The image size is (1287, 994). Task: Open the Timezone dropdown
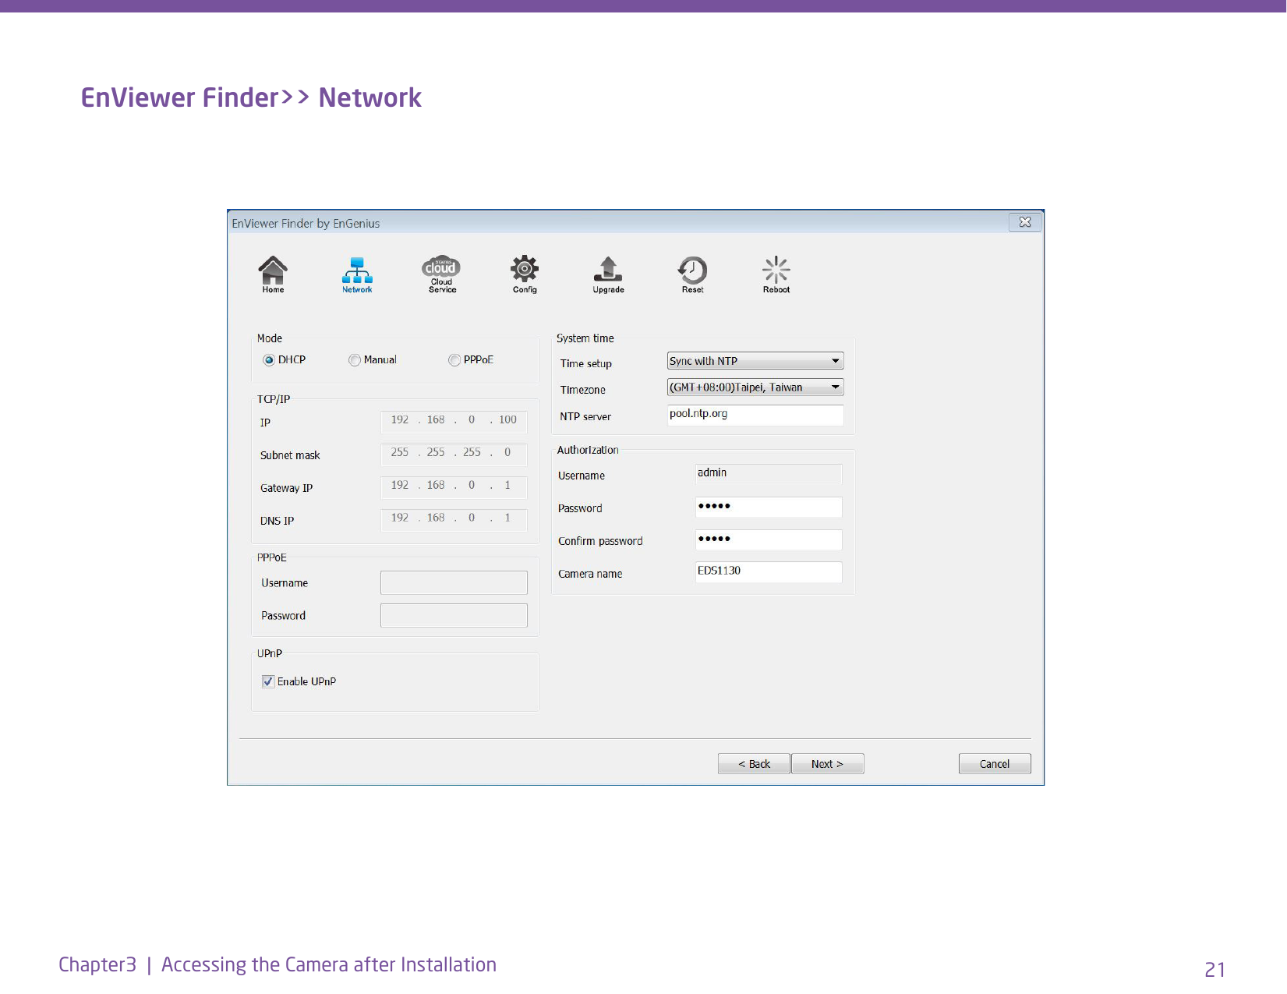point(755,387)
